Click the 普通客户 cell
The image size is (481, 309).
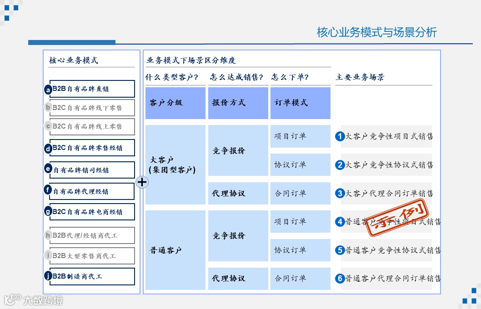[x=175, y=250]
